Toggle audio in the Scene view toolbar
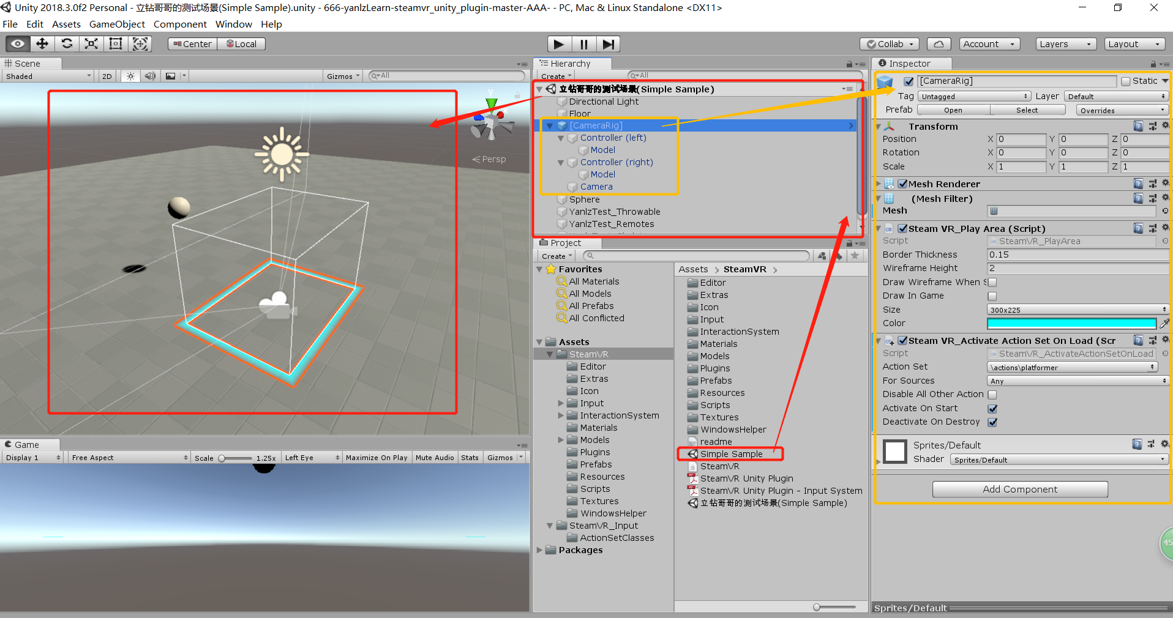The width and height of the screenshot is (1173, 618). (x=150, y=75)
